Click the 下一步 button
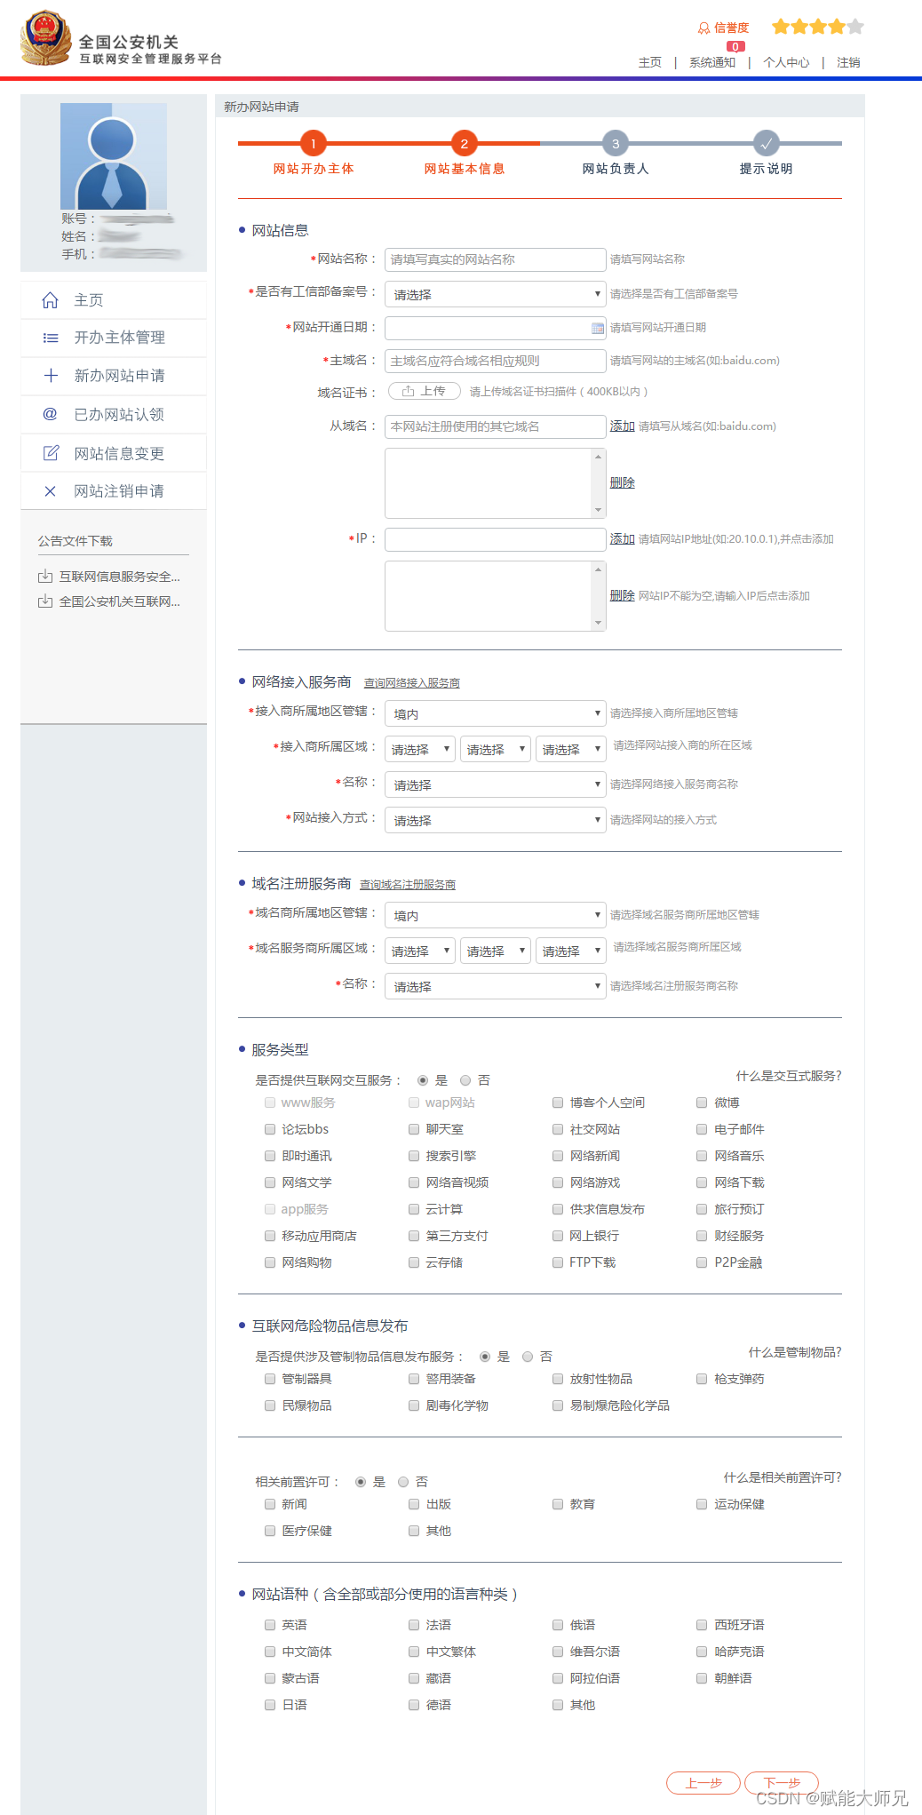This screenshot has height=1815, width=922. 782,1783
